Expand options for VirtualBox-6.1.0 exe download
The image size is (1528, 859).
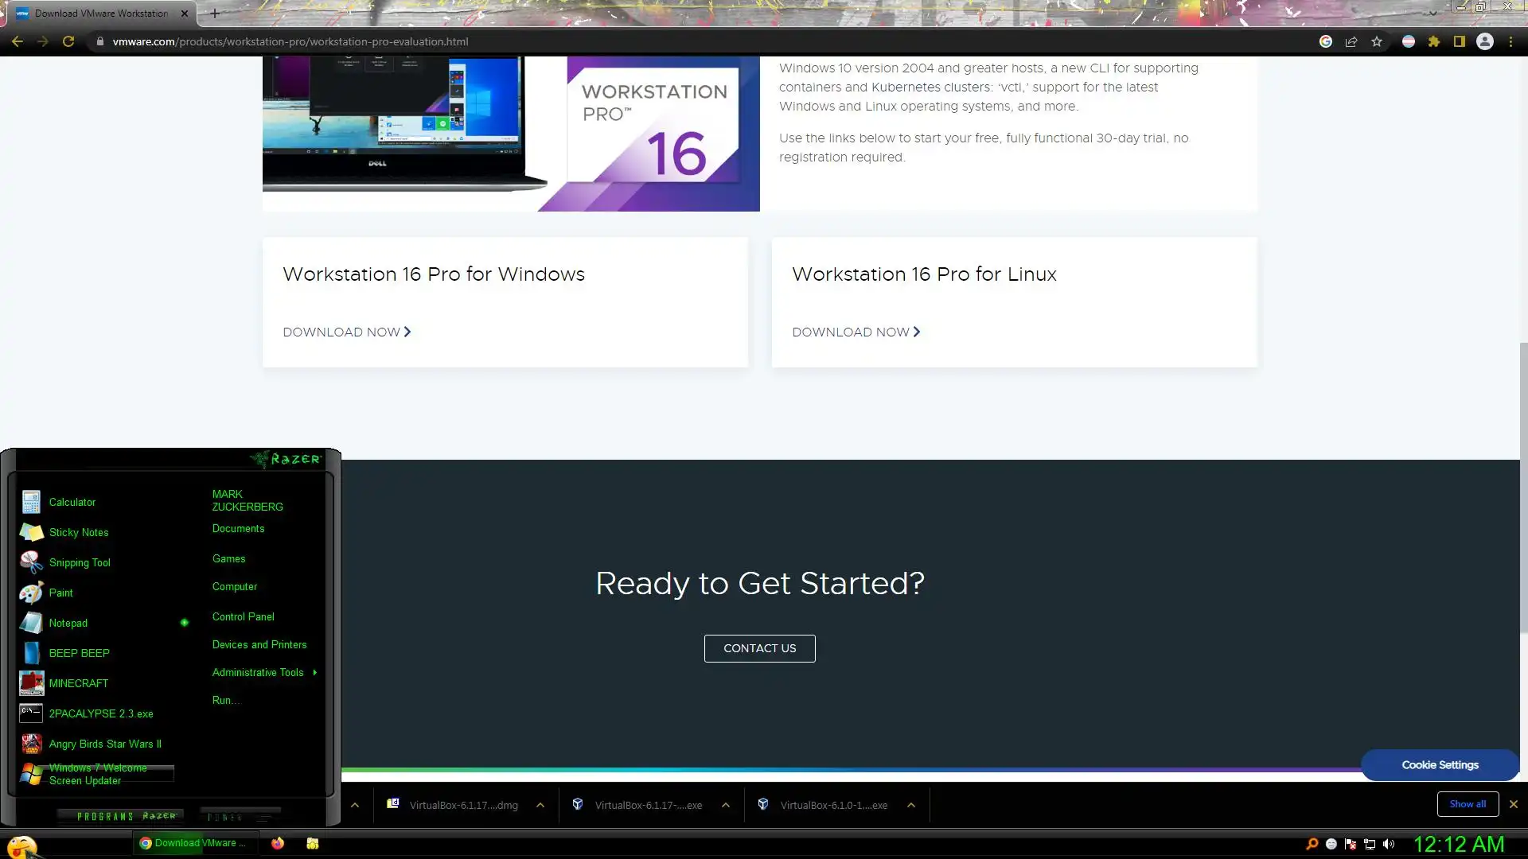pyautogui.click(x=911, y=805)
